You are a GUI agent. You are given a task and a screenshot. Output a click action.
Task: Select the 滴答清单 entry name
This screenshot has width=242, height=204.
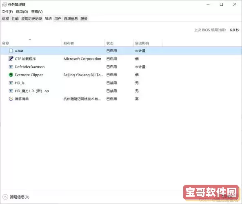22,99
